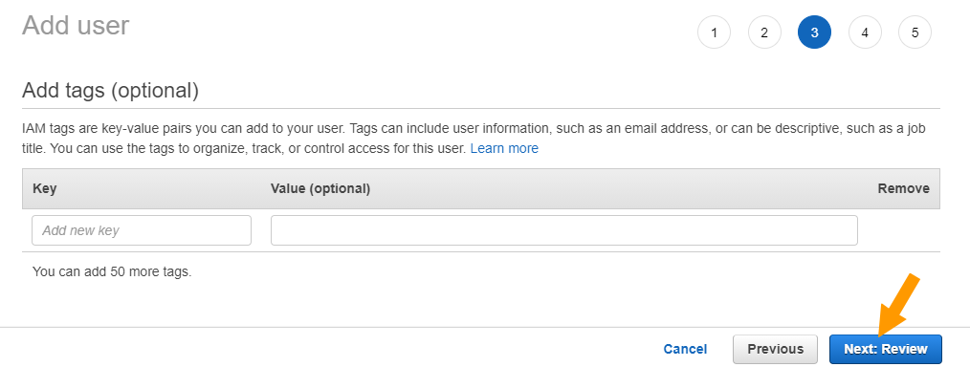This screenshot has height=367, width=970.
Task: Jump to wizard step 4 circle
Action: point(864,32)
